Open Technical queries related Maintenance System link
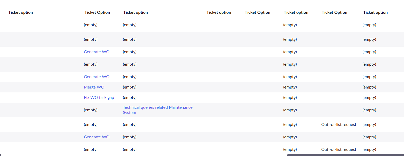 pos(158,110)
